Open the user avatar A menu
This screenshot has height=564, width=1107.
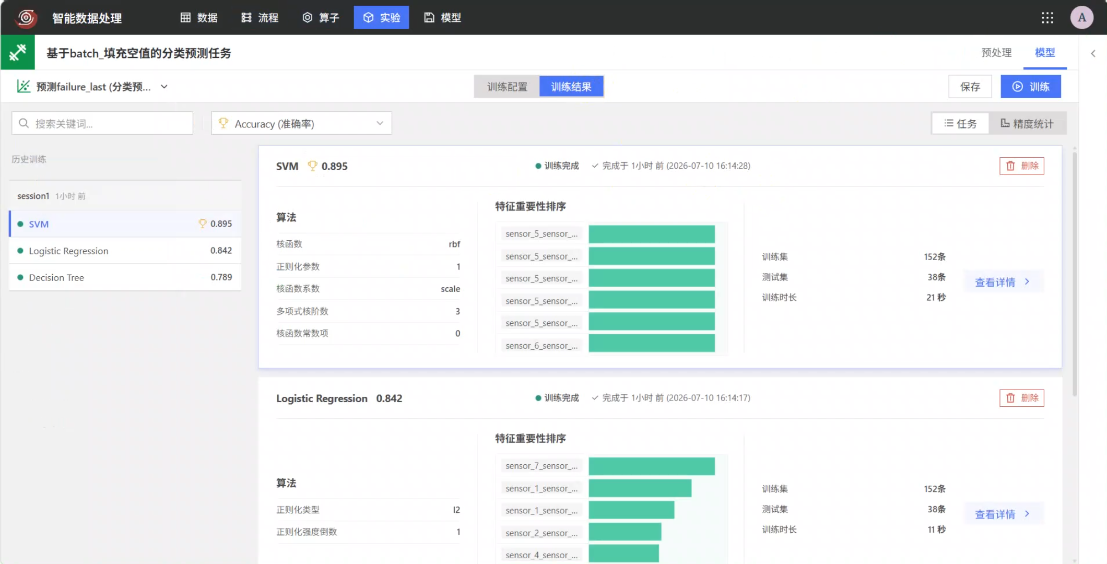point(1082,18)
